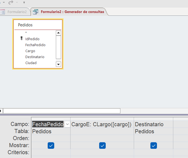Image resolution: width=188 pixels, height=158 pixels.
Task: Click the asterisk all-fields entry in Pedidos
Action: (x=26, y=33)
